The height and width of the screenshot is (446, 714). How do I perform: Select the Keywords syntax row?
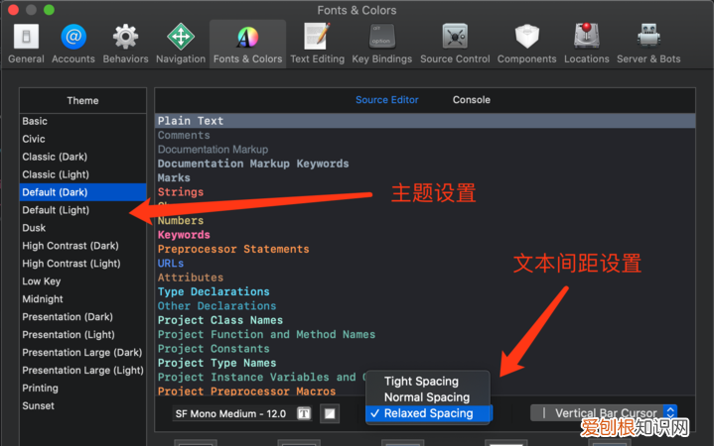tap(425, 235)
